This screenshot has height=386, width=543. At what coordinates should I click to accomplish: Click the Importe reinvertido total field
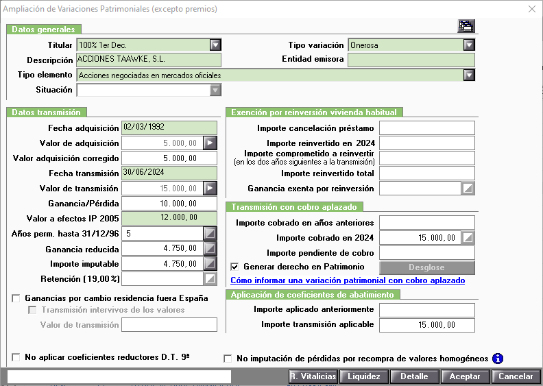[427, 173]
